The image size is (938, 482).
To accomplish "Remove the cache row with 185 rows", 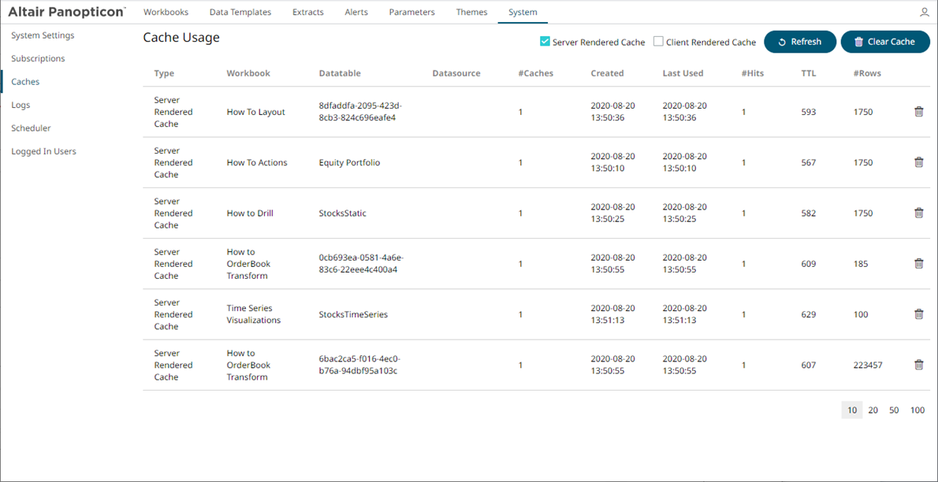I will tap(918, 264).
